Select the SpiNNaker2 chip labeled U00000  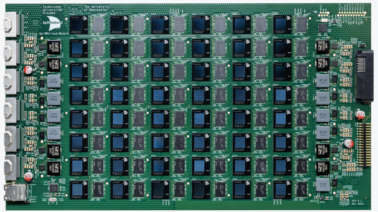[79, 190]
